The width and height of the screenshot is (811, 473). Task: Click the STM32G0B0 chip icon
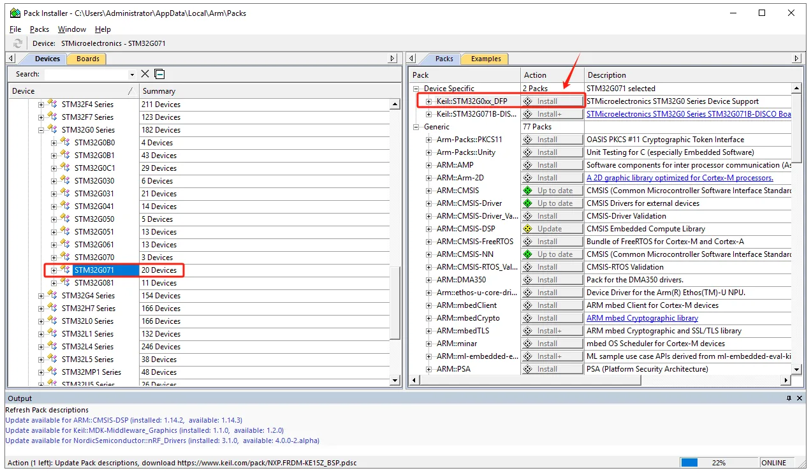point(65,142)
